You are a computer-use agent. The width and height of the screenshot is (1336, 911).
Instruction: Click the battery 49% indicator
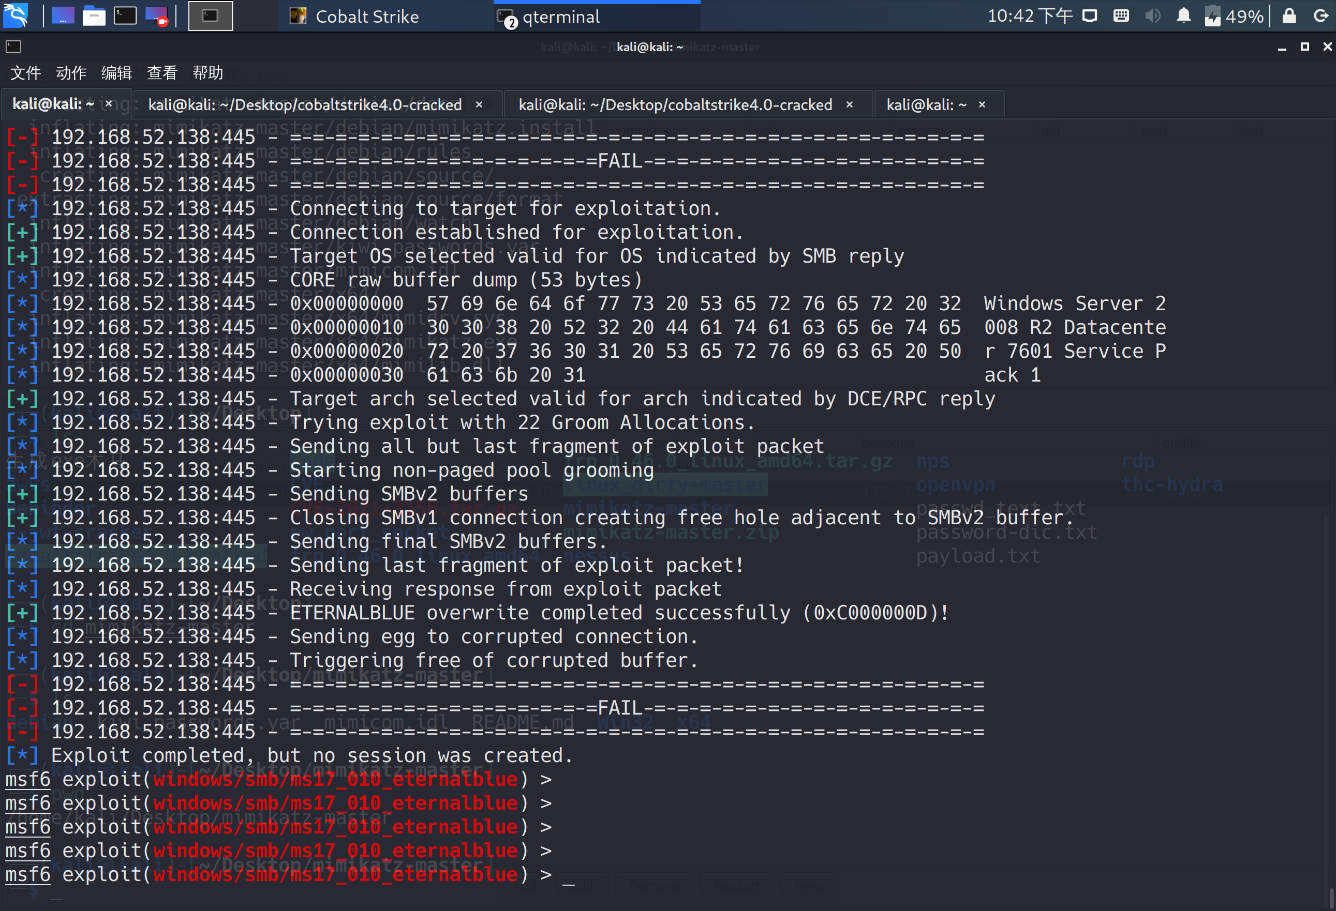pos(1234,16)
